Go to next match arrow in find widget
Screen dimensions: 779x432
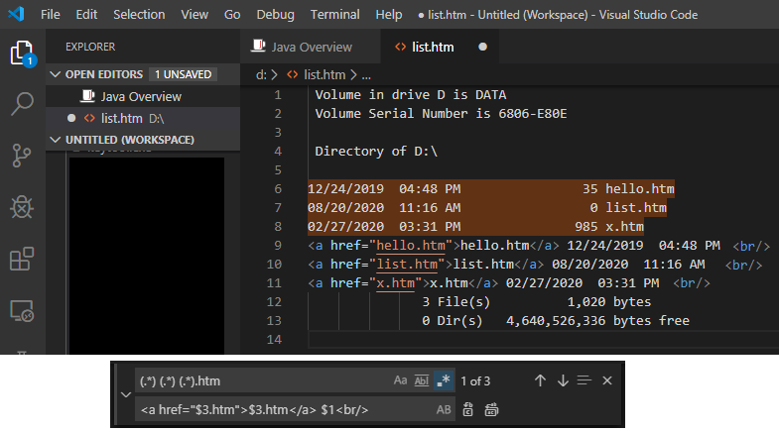[x=563, y=380]
